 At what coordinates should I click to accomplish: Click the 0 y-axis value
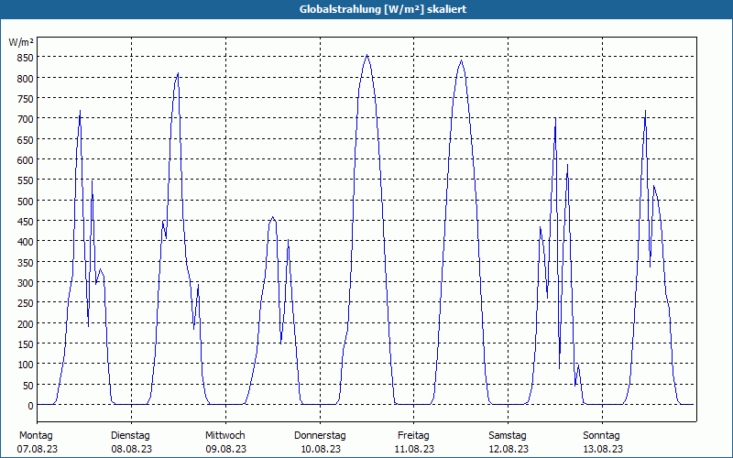[x=30, y=406]
